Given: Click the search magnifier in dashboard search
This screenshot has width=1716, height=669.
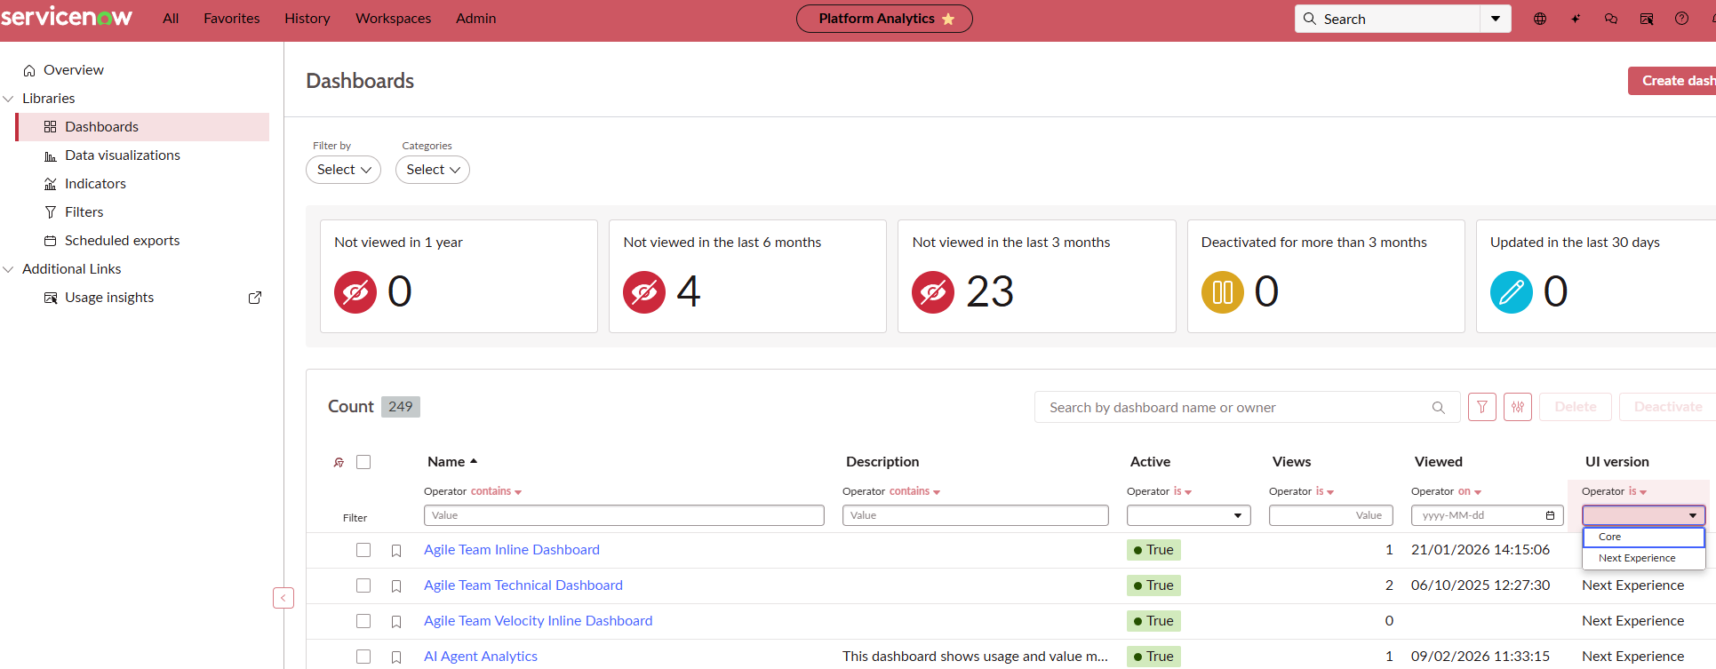Looking at the screenshot, I should pos(1439,408).
